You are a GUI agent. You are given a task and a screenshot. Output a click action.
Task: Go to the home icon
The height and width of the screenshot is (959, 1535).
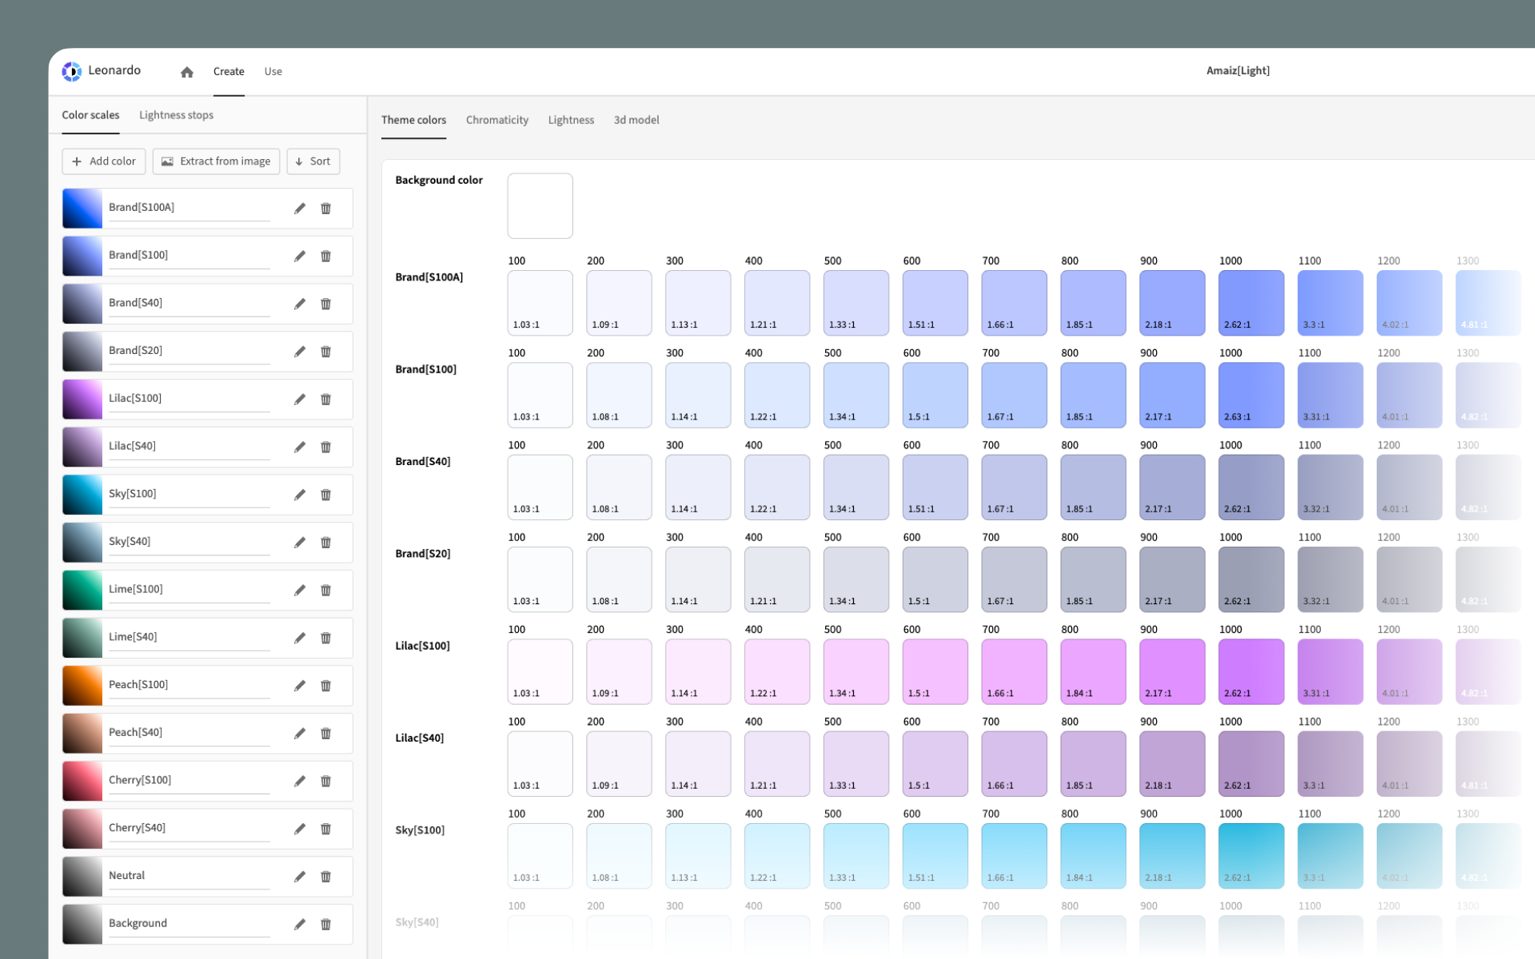[x=187, y=72]
